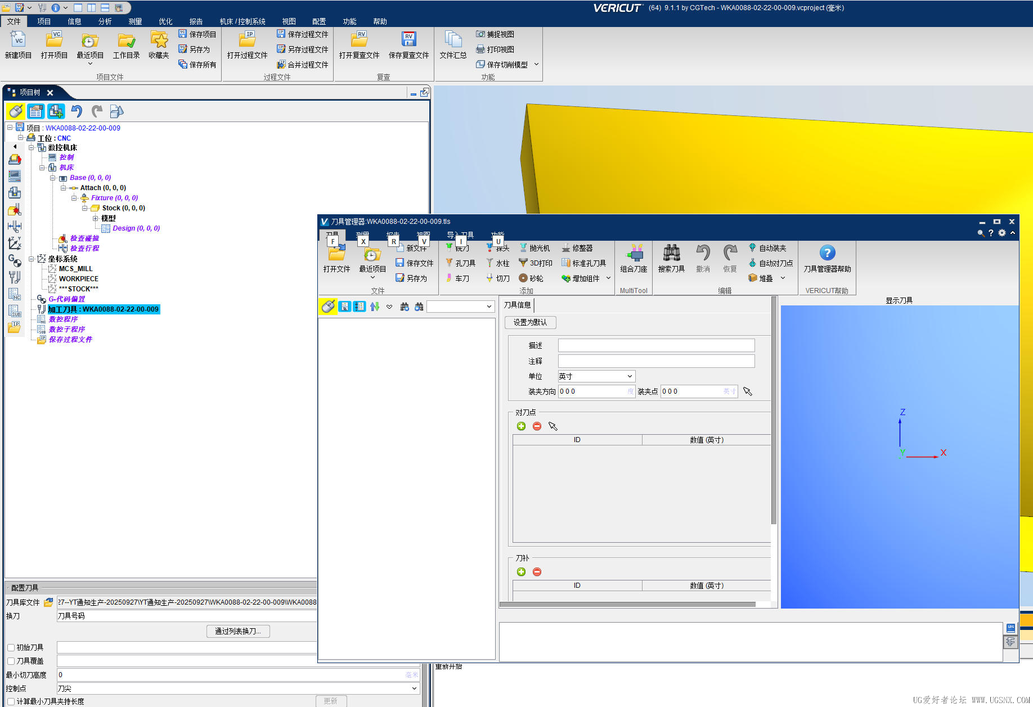Collapse the 数控机床 tree node
Screen dimensions: 1033x707
point(32,147)
